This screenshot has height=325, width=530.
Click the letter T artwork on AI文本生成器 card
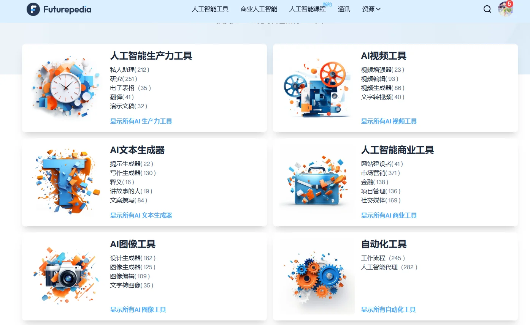tap(65, 182)
